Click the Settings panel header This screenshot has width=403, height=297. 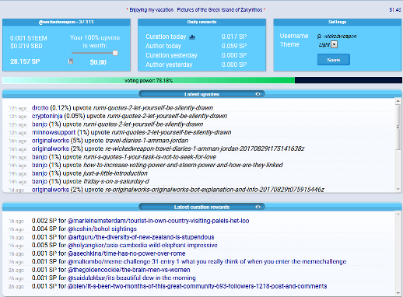tap(337, 22)
